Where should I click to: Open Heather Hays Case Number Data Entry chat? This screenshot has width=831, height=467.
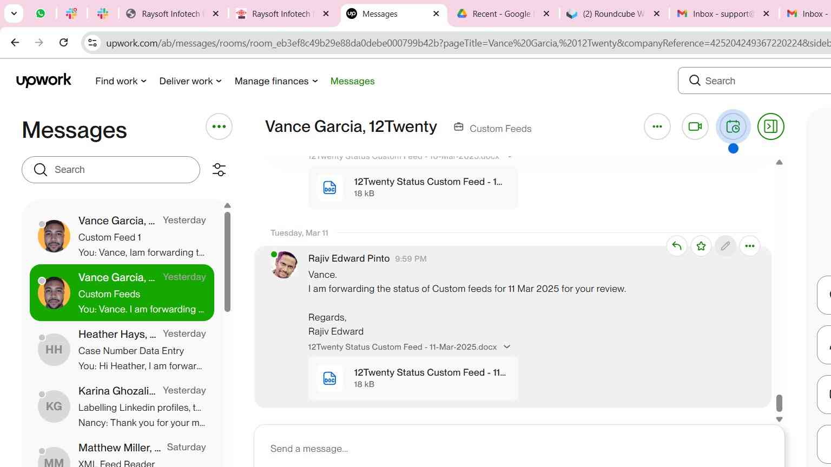coord(122,350)
